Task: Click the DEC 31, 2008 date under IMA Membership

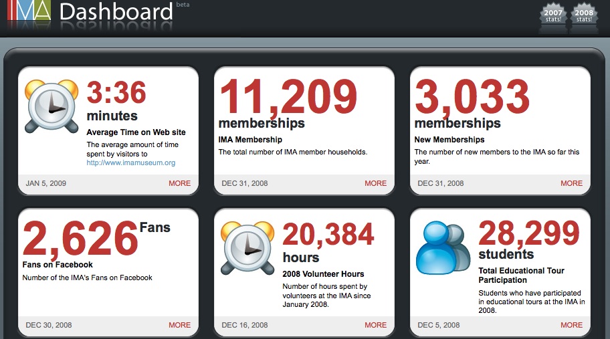Action: [x=245, y=183]
